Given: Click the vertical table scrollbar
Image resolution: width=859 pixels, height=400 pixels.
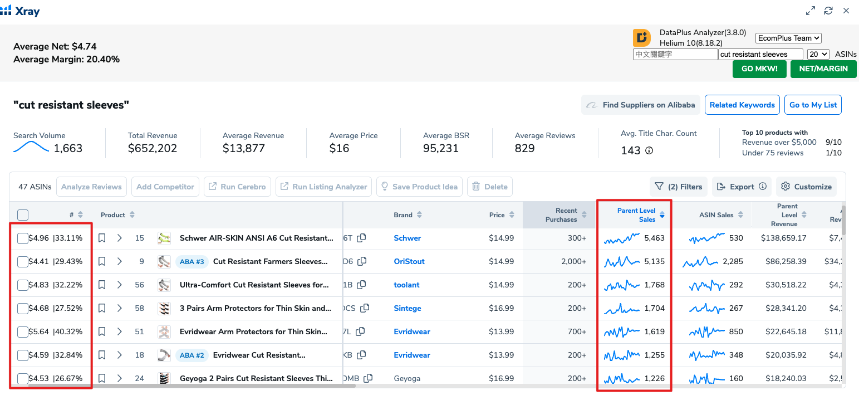Looking at the screenshot, I should point(843,220).
